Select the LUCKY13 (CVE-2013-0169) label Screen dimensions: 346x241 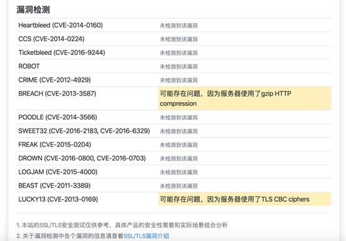pos(58,199)
